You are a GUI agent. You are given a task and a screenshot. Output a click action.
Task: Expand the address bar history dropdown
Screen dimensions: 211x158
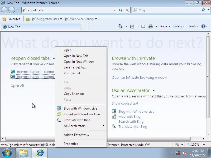115,10
